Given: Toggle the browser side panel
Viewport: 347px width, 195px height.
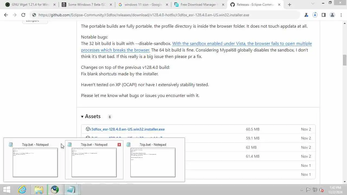Looking at the screenshot, I should [x=323, y=15].
